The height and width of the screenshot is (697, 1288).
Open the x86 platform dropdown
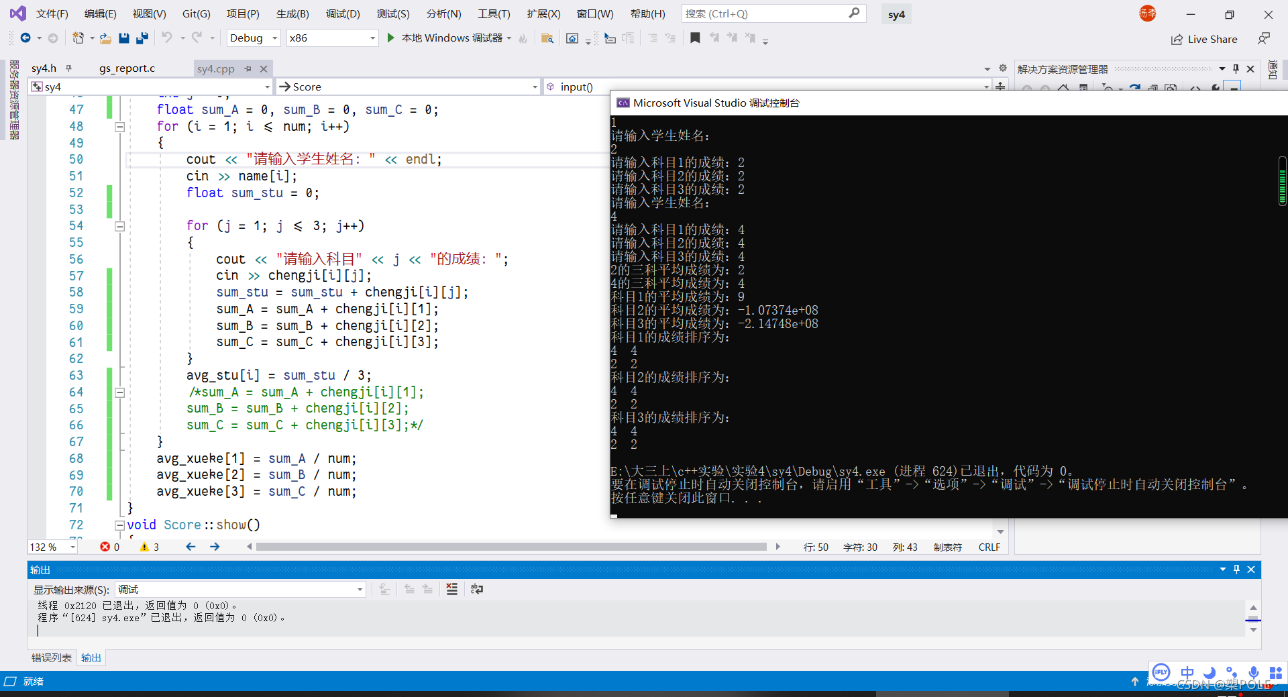[x=332, y=38]
